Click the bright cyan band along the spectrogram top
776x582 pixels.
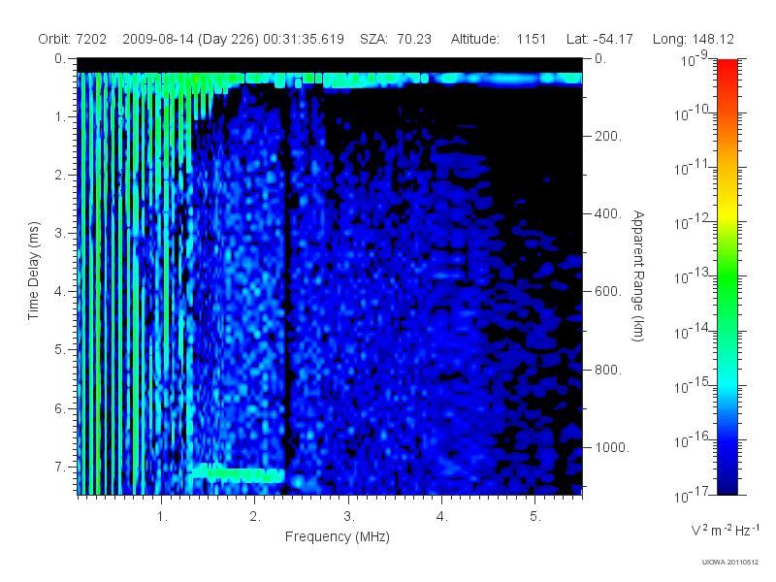tap(330, 79)
